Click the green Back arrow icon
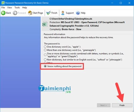Viewport: 134px width, 112px height. pyautogui.click(x=3, y=13)
